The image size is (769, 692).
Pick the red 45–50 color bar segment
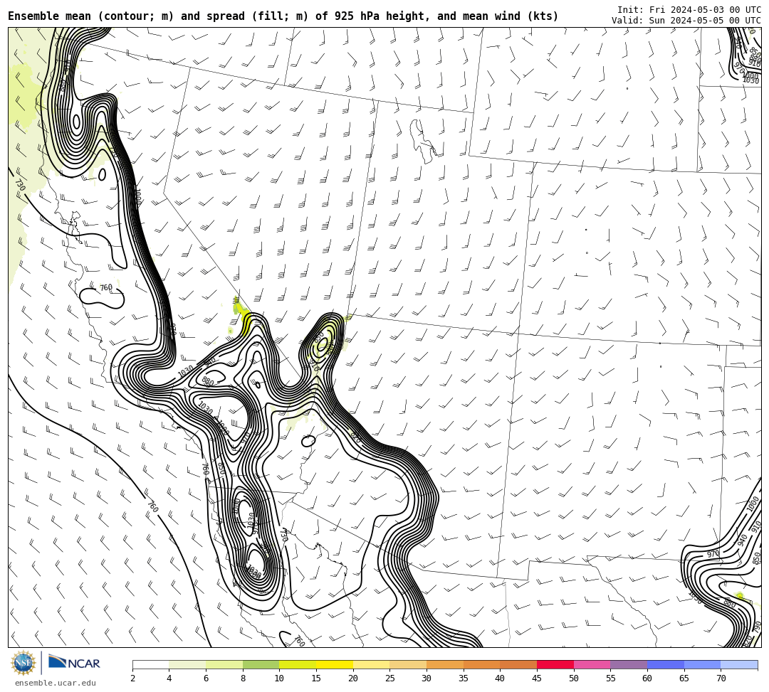(x=555, y=664)
